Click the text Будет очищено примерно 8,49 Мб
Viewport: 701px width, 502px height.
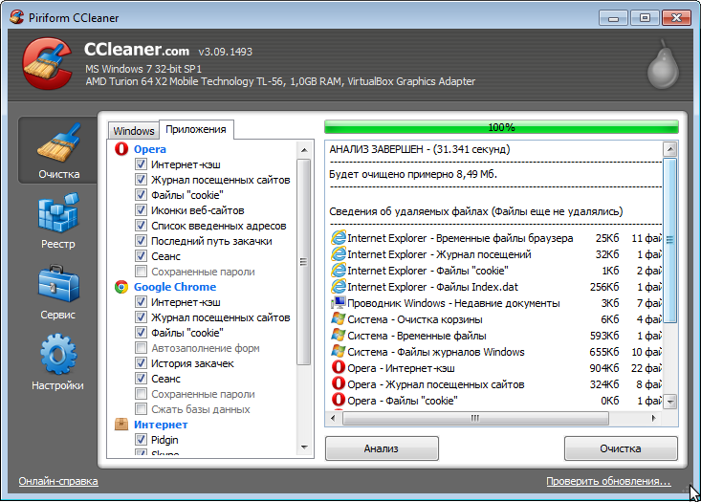pos(413,174)
